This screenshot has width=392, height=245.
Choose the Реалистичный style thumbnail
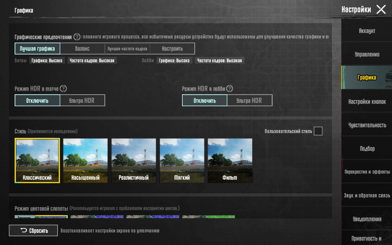tap(134, 161)
